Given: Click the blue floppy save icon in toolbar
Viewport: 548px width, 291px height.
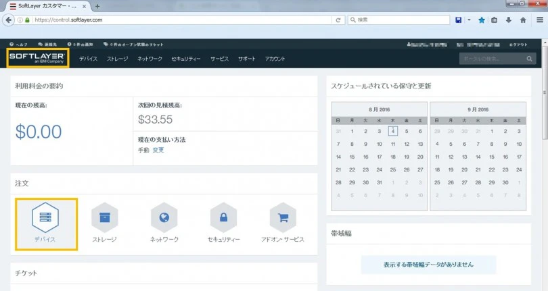Looking at the screenshot, I should coord(459,20).
